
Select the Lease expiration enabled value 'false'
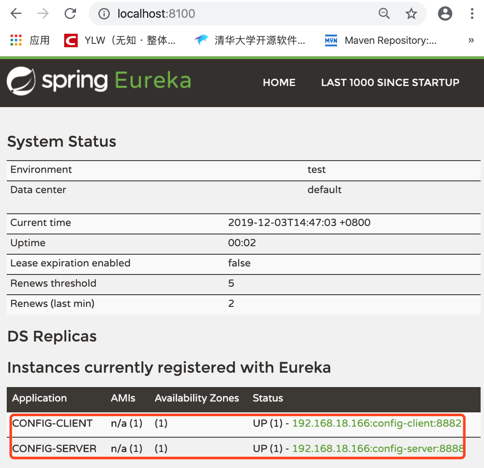(x=239, y=263)
